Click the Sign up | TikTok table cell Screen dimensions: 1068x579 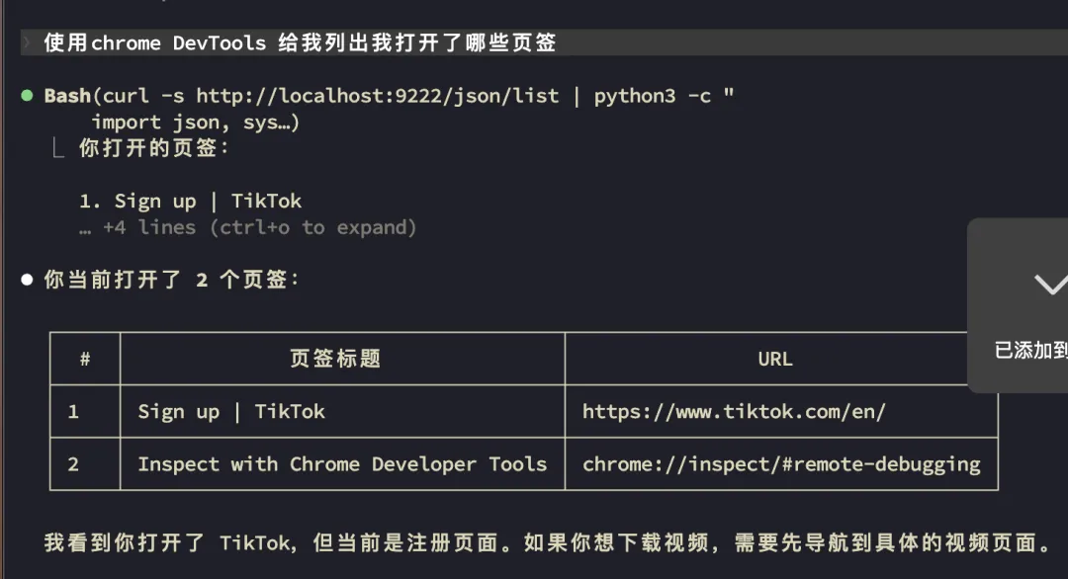pyautogui.click(x=231, y=411)
